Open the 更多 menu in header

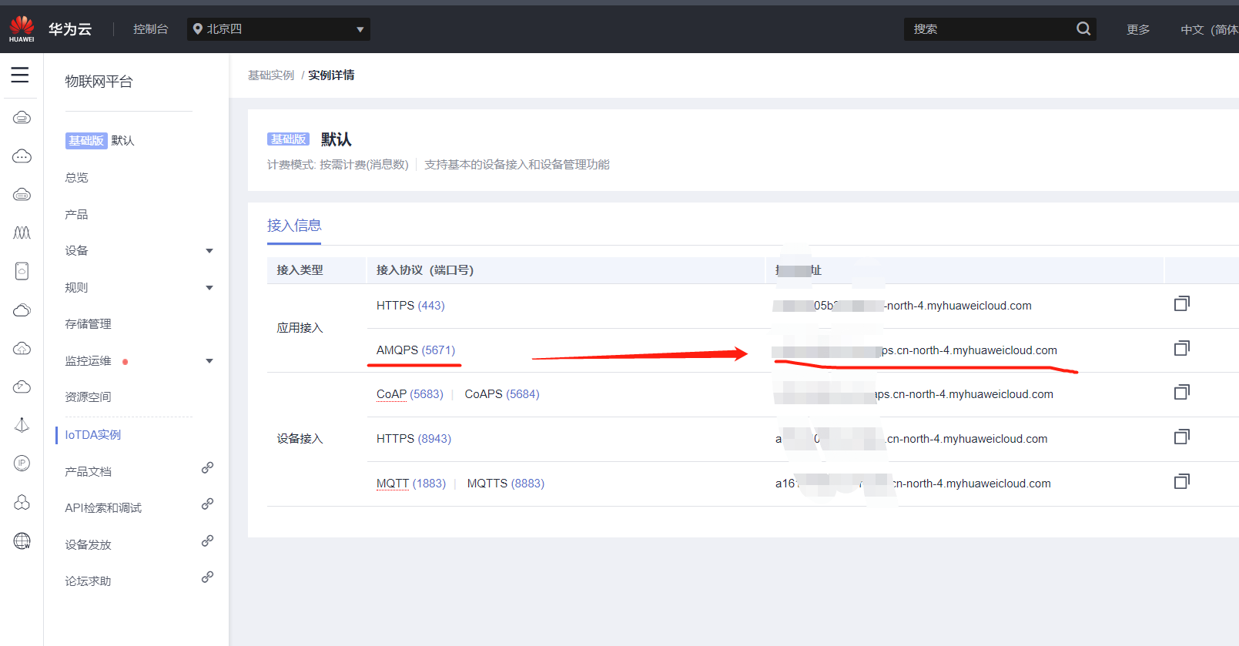[1138, 29]
